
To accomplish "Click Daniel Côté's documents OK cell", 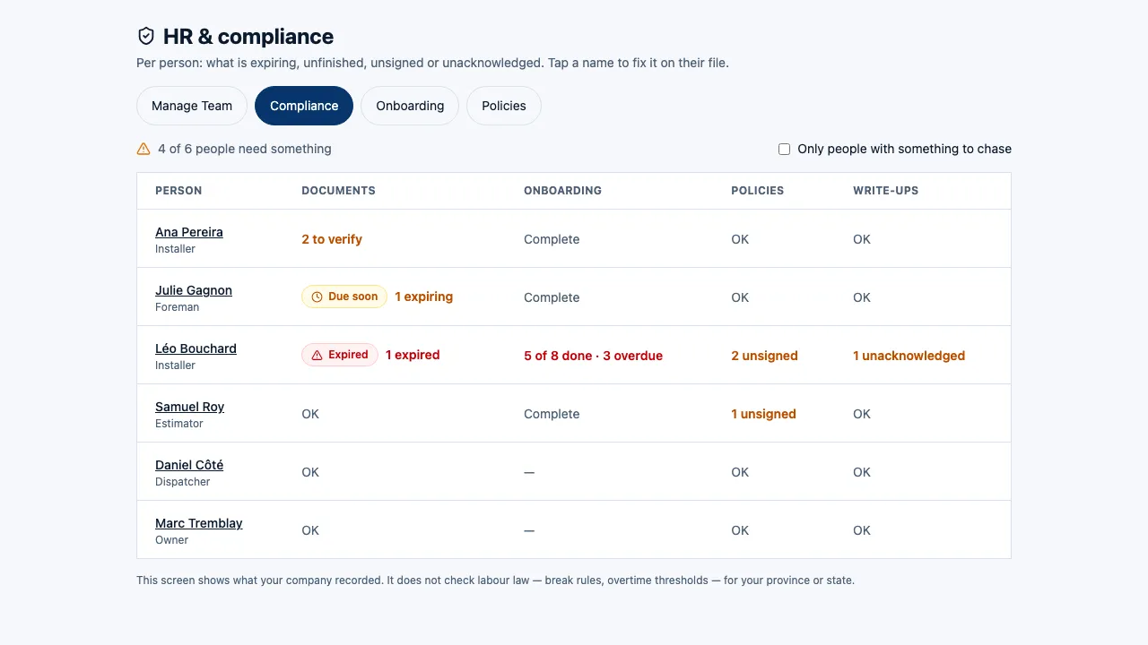I will click(310, 472).
